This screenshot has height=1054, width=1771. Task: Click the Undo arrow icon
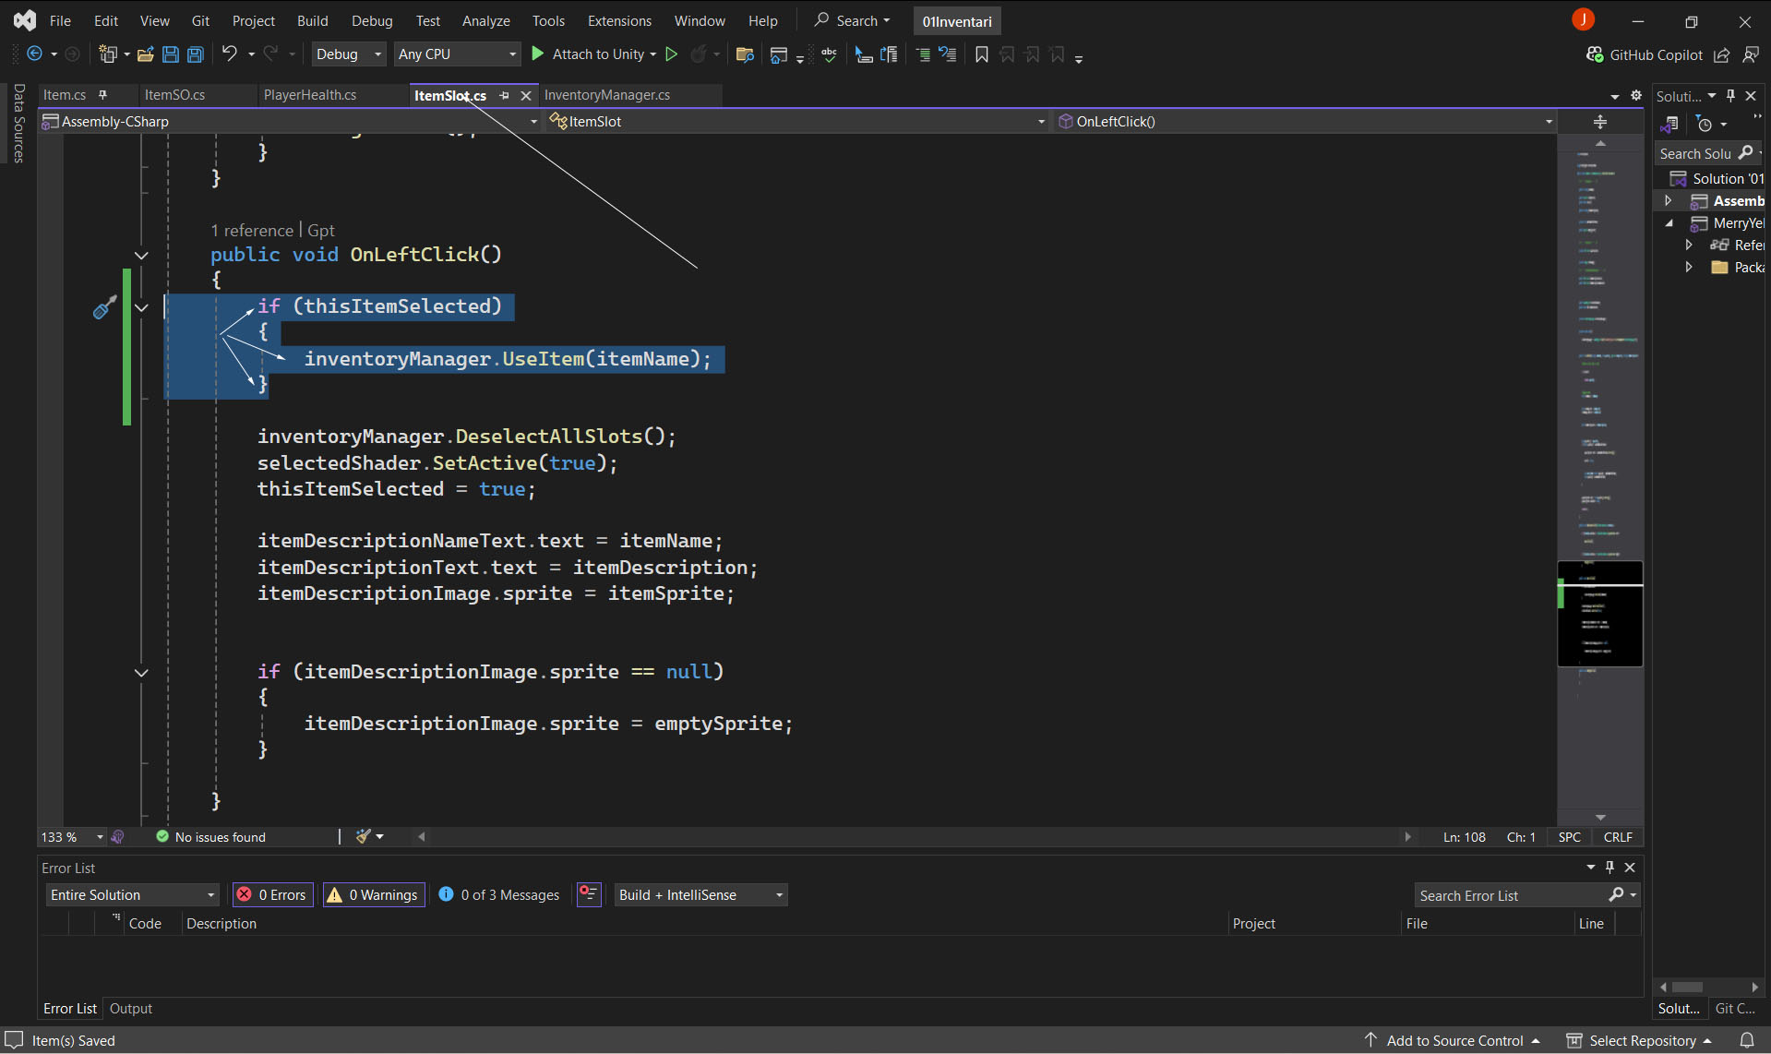[x=229, y=54]
